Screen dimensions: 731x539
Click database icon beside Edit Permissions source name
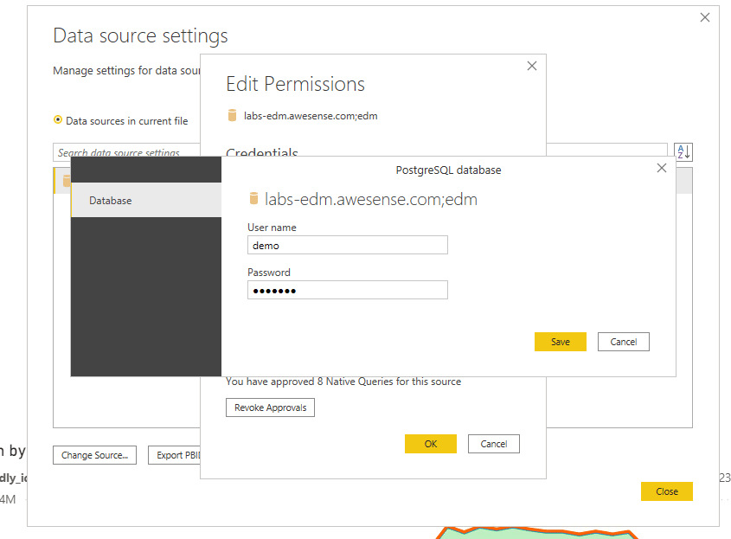(x=232, y=115)
